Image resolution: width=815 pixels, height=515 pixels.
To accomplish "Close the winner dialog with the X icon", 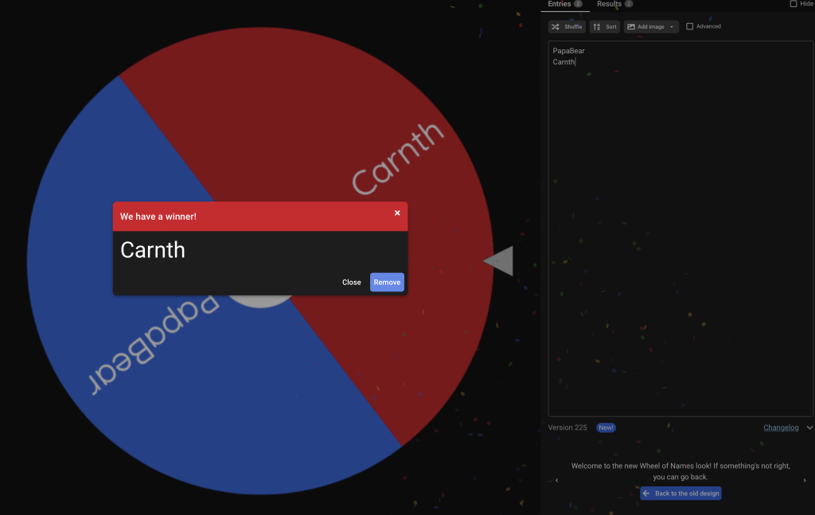I will (x=397, y=213).
